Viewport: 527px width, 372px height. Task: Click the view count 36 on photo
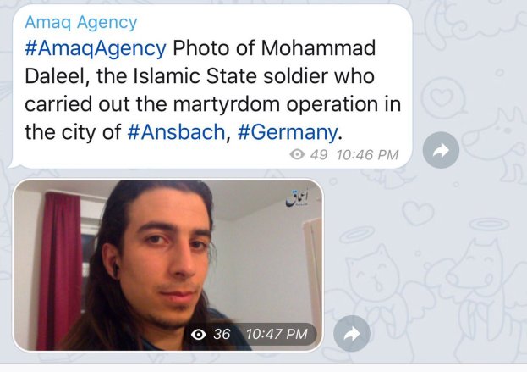222,335
